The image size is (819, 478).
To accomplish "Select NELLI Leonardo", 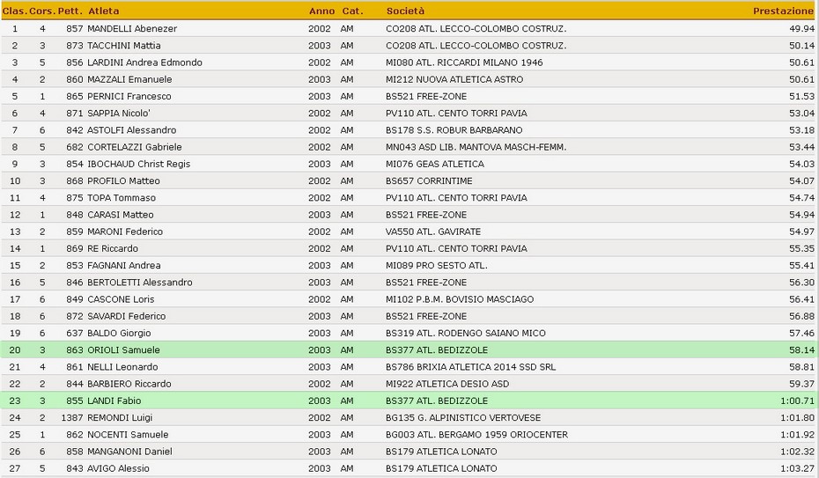I will (x=122, y=367).
